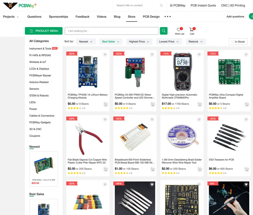Screen dimensions: 253x215
Task: Click the PRODUCT MENU button
Action: (x=44, y=31)
